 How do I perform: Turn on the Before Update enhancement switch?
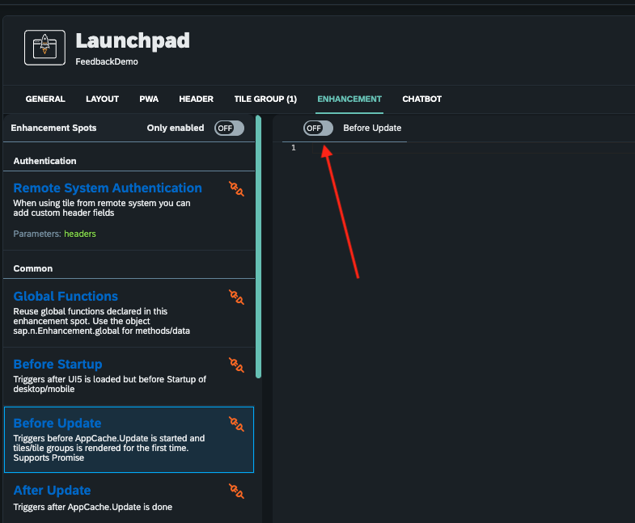[319, 129]
